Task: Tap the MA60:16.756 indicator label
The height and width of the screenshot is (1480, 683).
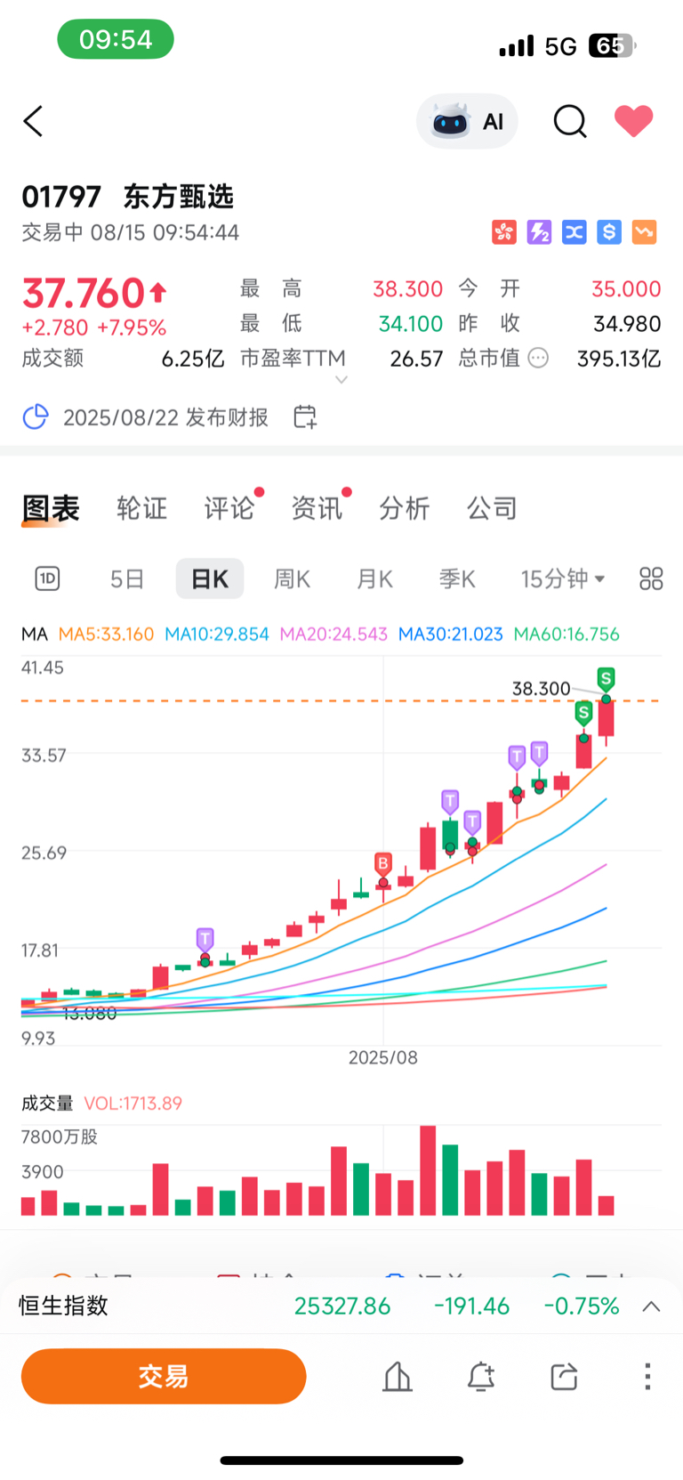Action: tap(566, 635)
